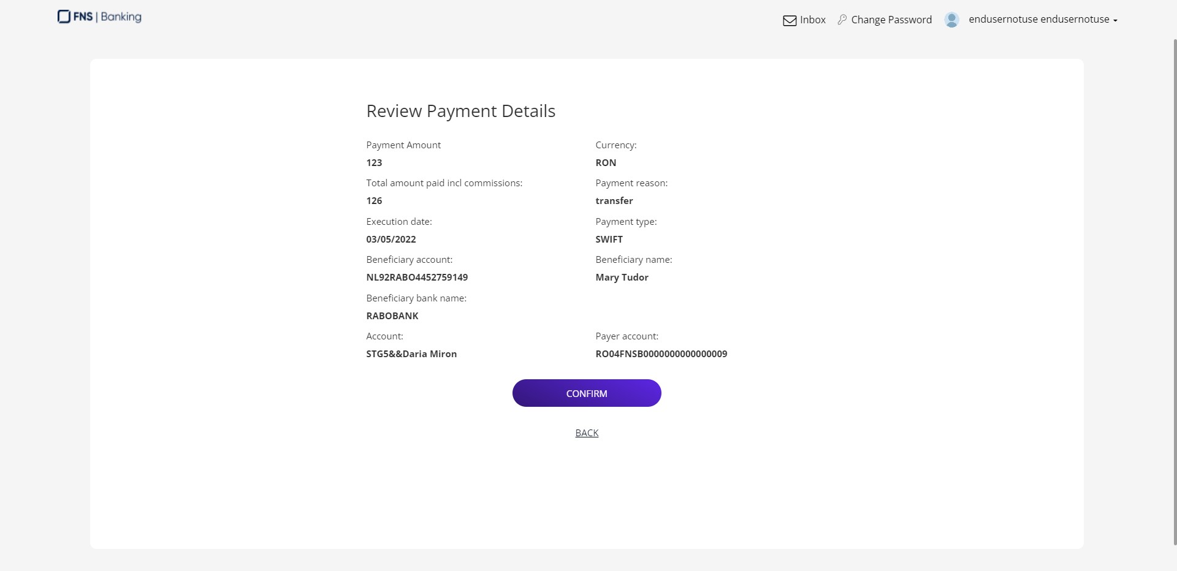Viewport: 1177px width, 571px height.
Task: Click the Inbox envelope icon
Action: [790, 20]
